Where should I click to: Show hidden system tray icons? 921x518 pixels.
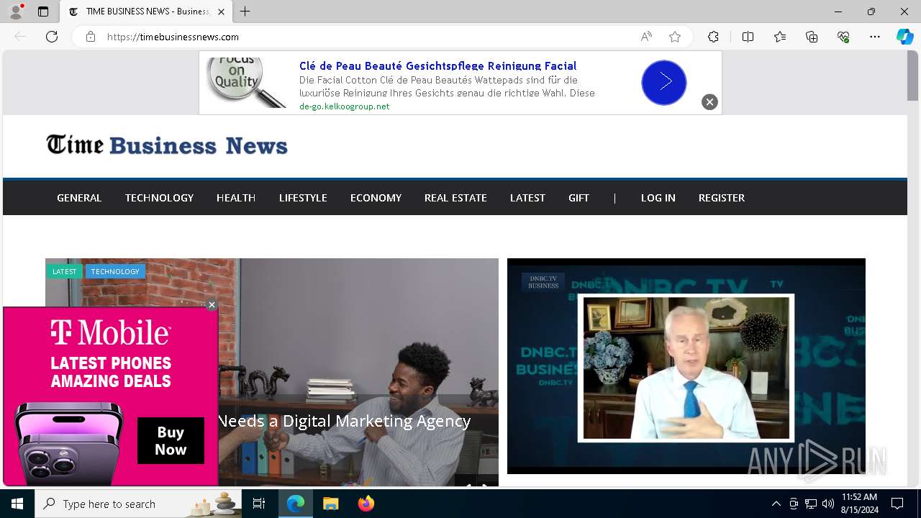(x=776, y=504)
